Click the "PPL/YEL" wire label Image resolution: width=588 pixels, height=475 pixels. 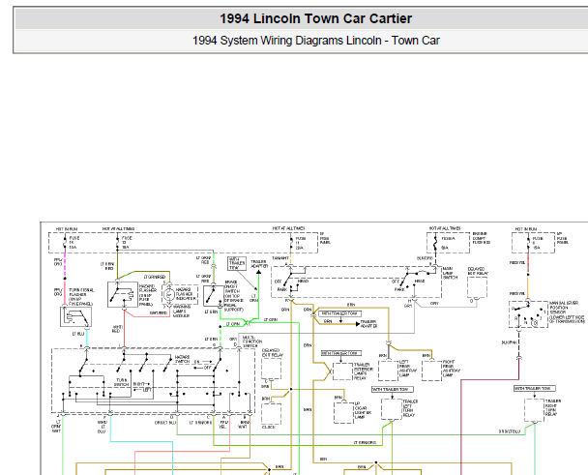[224, 425]
